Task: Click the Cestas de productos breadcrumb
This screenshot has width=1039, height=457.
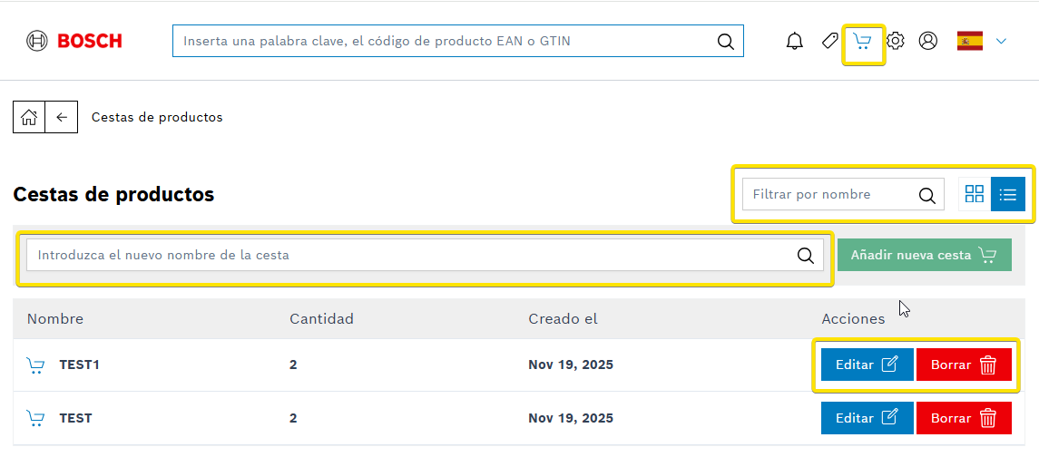Action: (157, 117)
